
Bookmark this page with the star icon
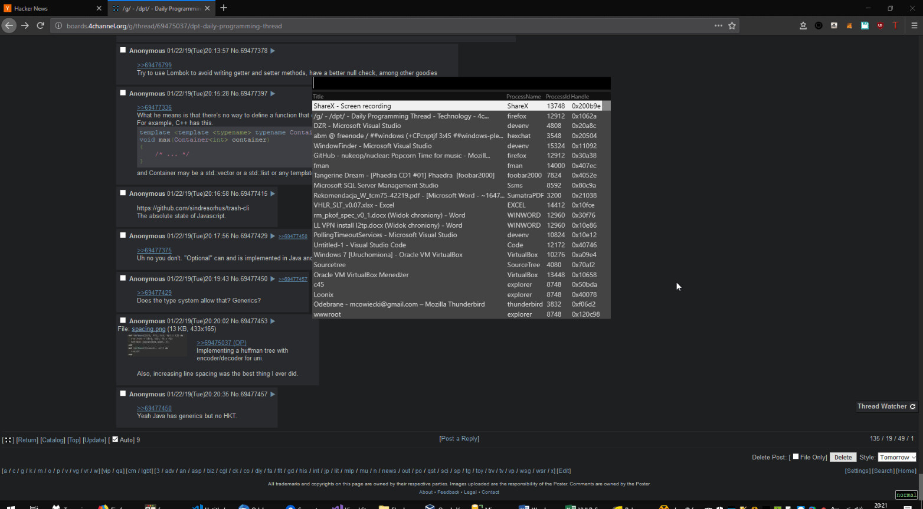[x=732, y=25]
